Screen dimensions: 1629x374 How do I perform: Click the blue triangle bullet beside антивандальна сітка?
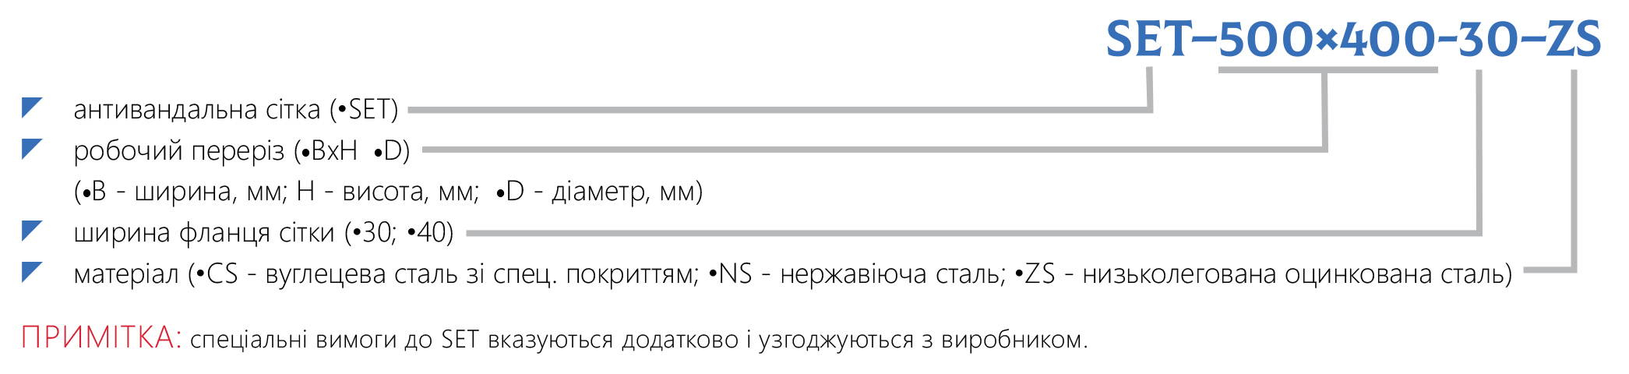[31, 108]
